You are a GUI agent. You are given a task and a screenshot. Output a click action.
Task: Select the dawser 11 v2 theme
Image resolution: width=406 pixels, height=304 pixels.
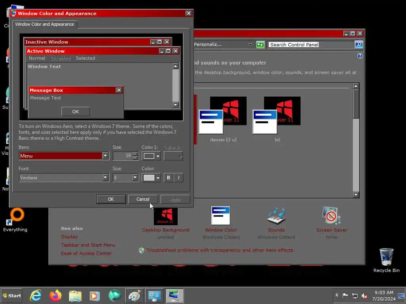pos(223,120)
